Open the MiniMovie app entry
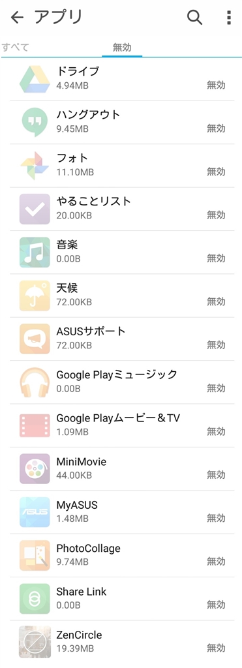The height and width of the screenshot is (668, 242). pos(122,468)
